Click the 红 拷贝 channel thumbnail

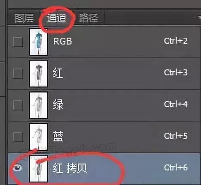(x=39, y=168)
